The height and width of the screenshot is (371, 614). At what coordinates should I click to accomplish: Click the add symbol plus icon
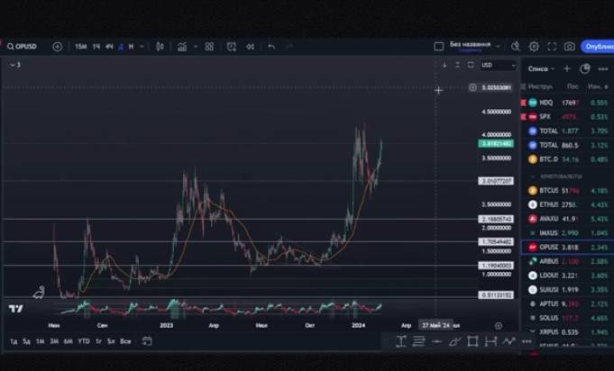(x=57, y=47)
